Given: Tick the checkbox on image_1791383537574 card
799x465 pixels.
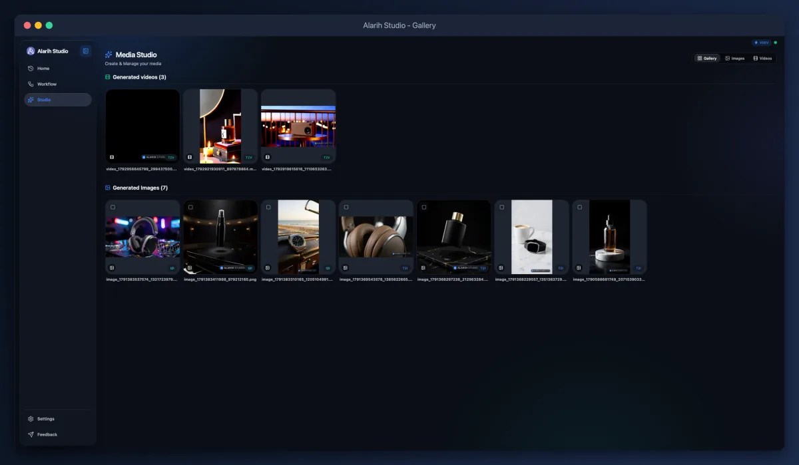Looking at the screenshot, I should coord(113,207).
